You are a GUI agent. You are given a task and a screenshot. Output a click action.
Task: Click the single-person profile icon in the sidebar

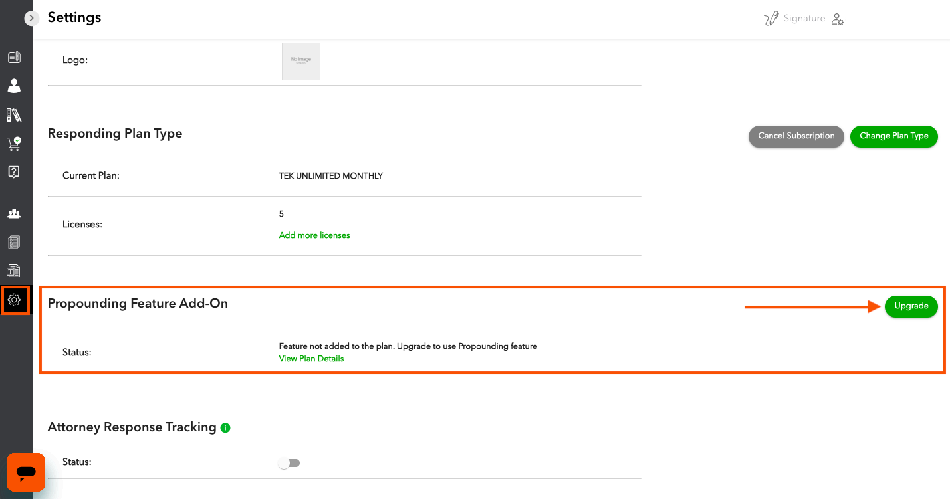[14, 86]
